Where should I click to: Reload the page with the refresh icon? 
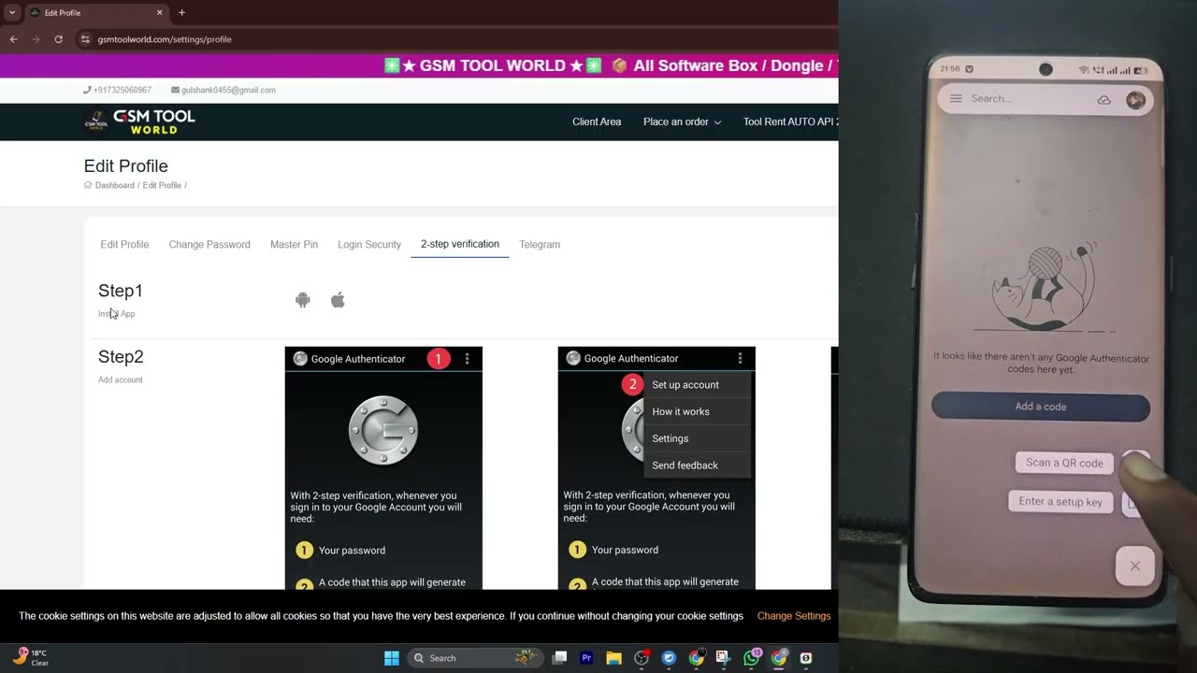(x=58, y=39)
